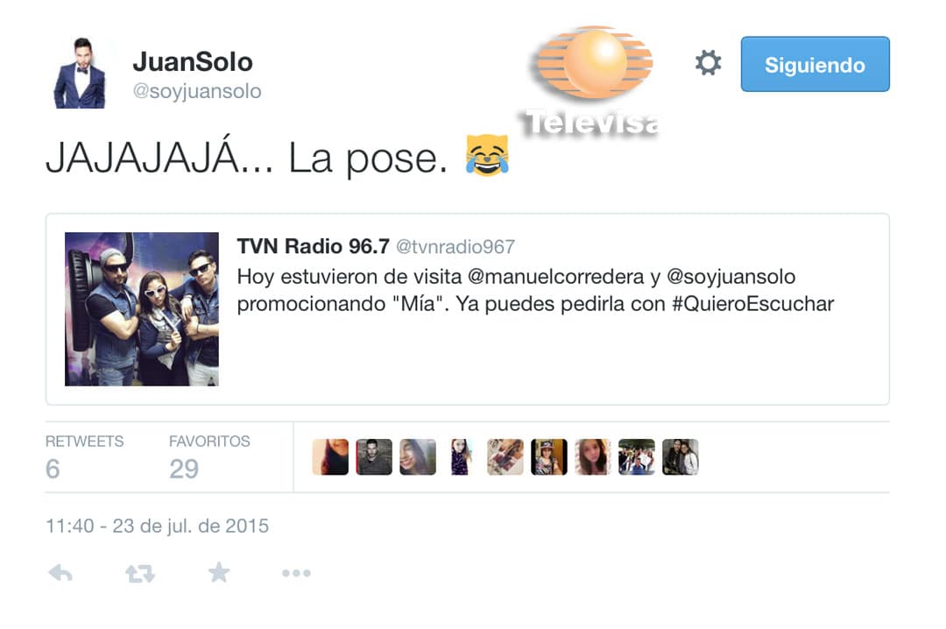Open the #QuieroEscuchar hashtag
The height and width of the screenshot is (629, 946).
[x=753, y=304]
